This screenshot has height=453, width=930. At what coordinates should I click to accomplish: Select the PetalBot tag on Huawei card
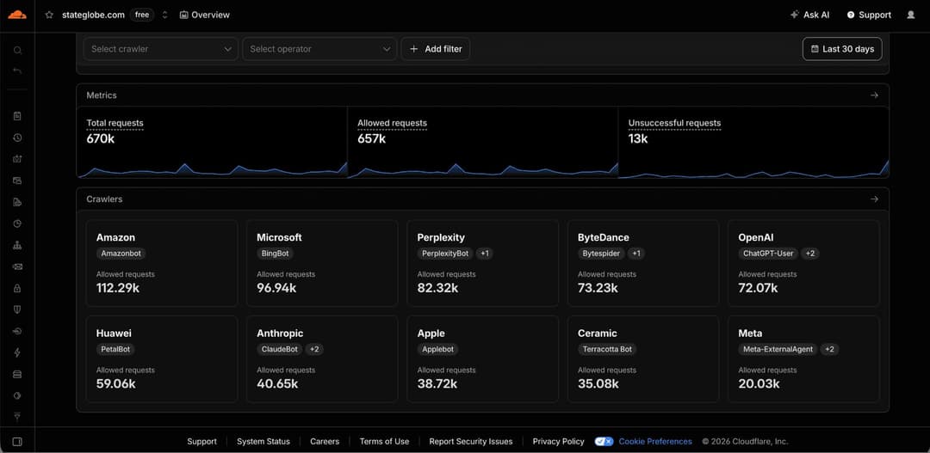[115, 349]
